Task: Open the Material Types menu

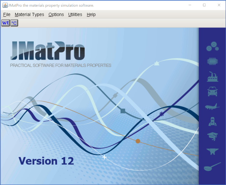Action: [29, 15]
